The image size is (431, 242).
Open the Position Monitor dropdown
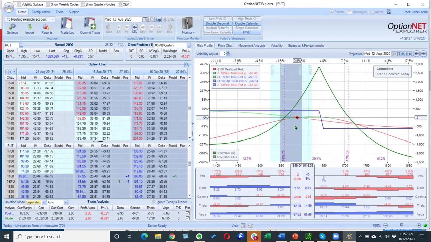point(188,26)
